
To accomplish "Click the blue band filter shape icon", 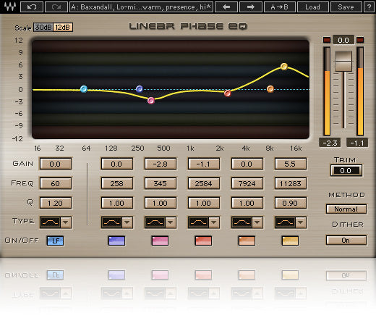I will pos(111,222).
